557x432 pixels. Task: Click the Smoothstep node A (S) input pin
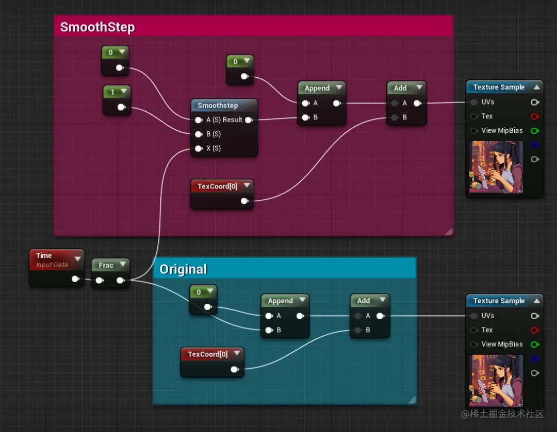199,120
